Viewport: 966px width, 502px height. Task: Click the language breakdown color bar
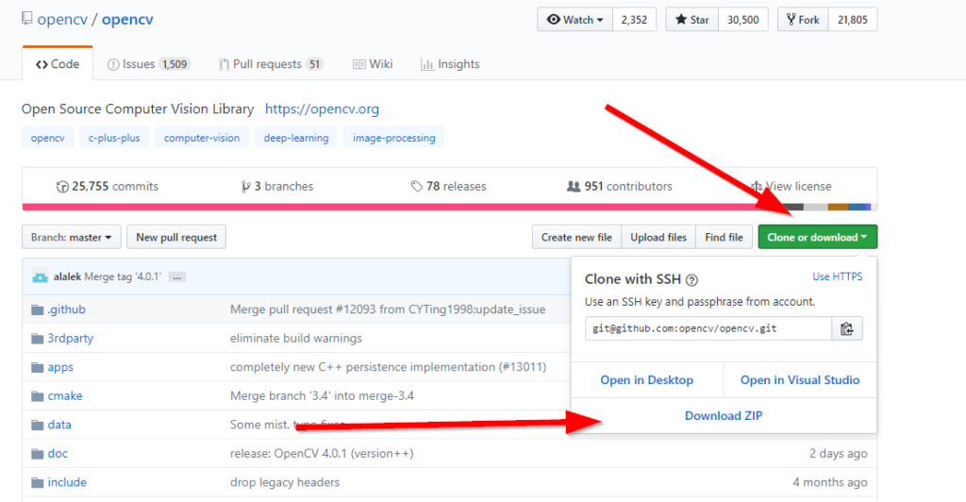tap(450, 208)
